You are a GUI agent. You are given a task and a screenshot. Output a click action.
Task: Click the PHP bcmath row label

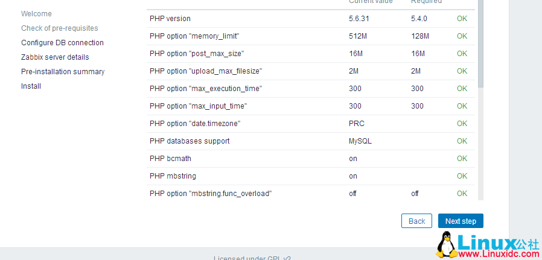170,159
